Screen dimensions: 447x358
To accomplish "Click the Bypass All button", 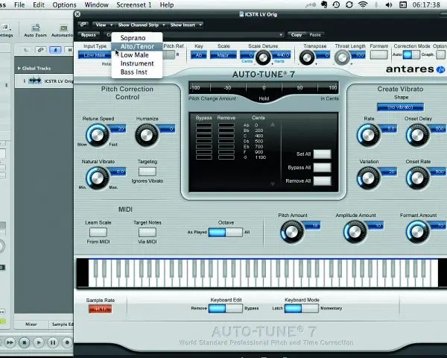I will point(322,167).
